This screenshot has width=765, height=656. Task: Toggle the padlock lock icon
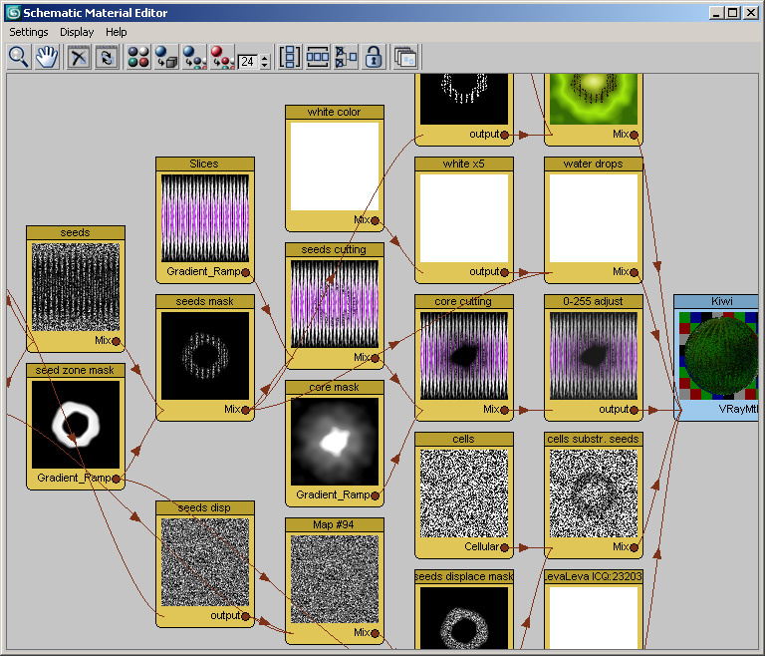pos(374,57)
